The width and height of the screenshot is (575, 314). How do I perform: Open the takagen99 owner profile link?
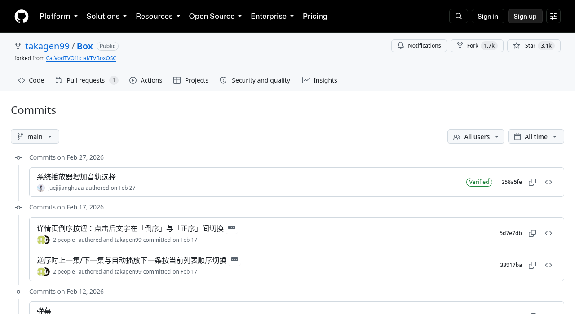pos(47,46)
